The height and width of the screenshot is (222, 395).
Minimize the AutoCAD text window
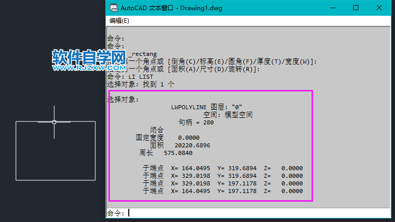tap(333, 8)
